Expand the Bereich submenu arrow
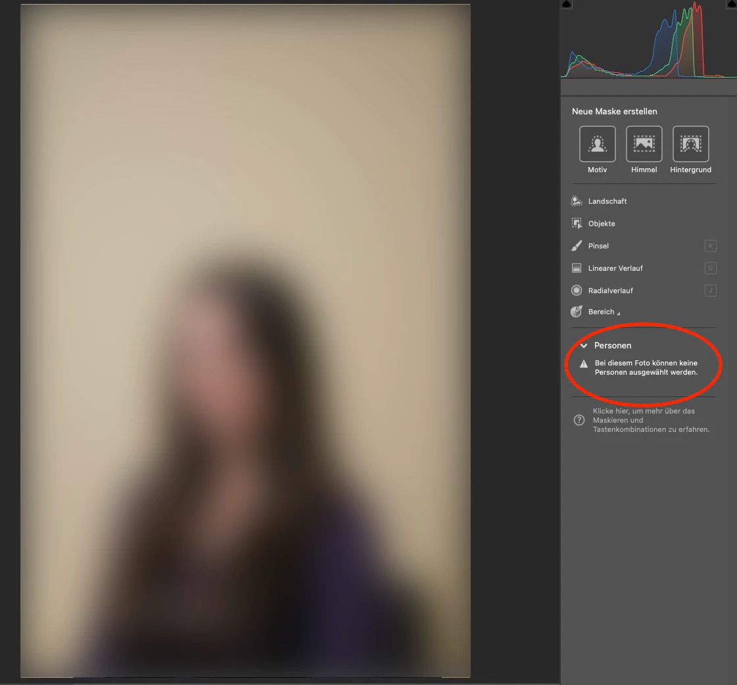The height and width of the screenshot is (685, 737). click(x=618, y=314)
